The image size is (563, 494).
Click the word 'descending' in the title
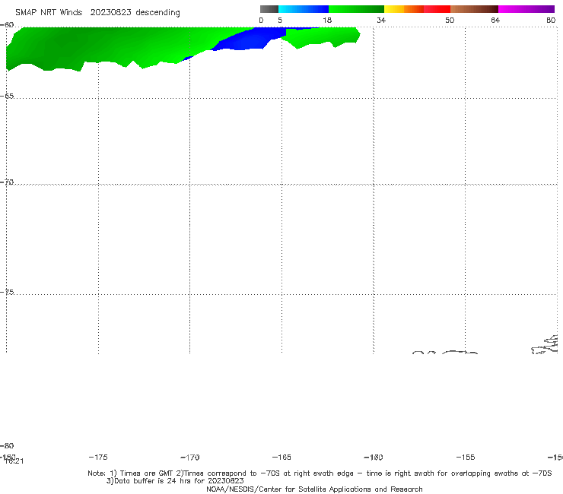157,13
